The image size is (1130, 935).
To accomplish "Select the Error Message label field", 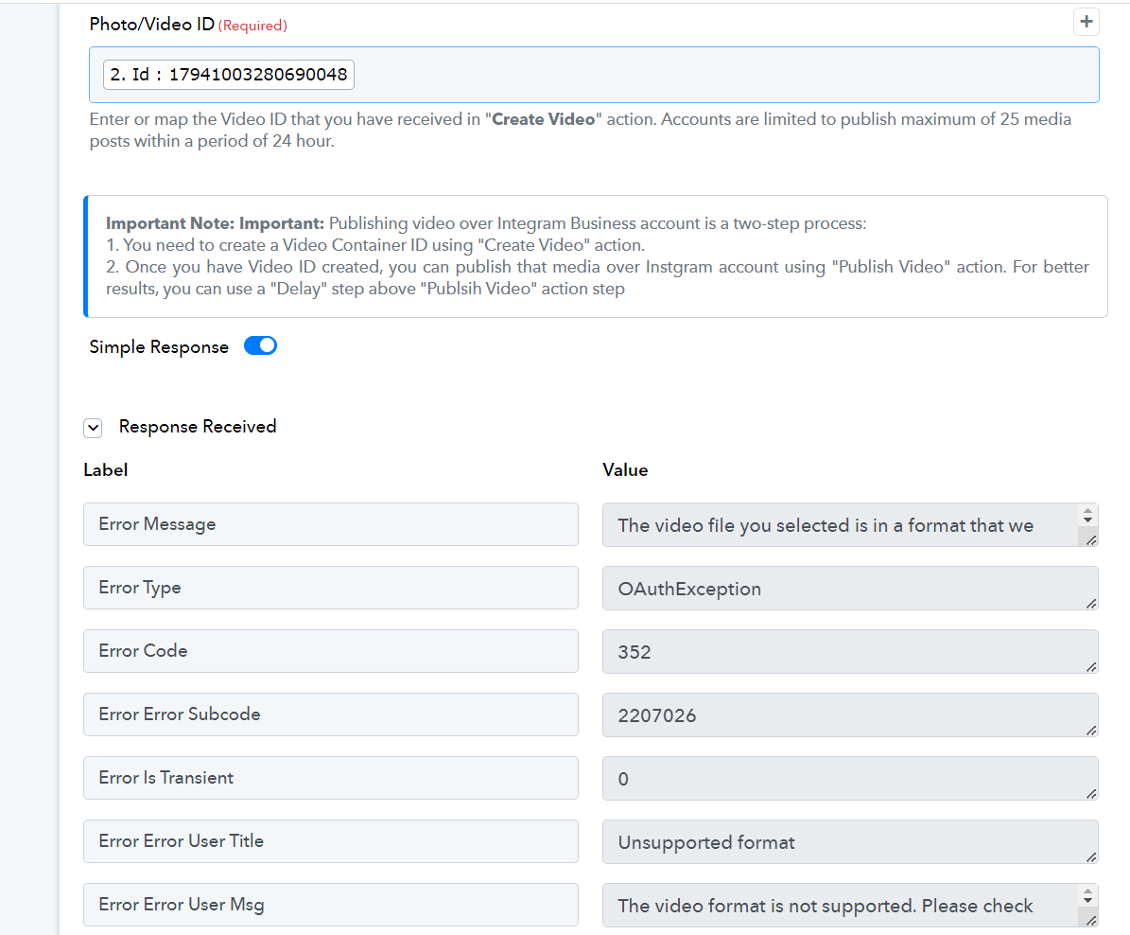I will click(331, 524).
